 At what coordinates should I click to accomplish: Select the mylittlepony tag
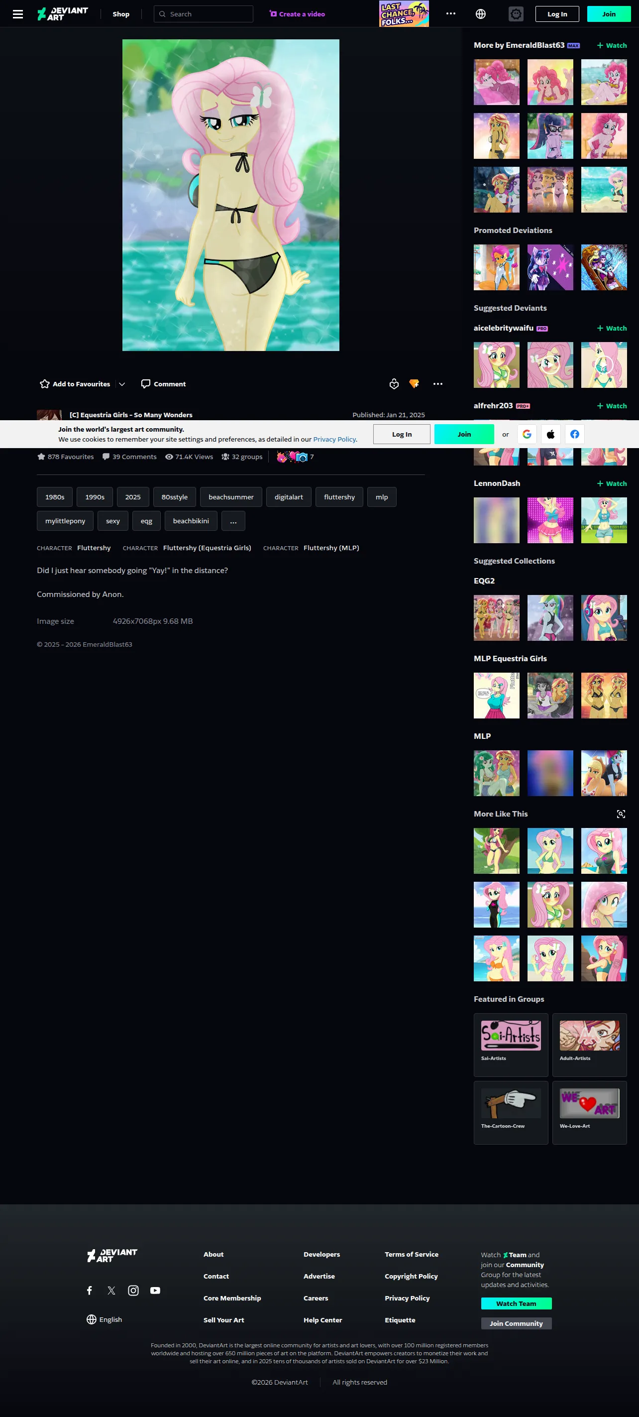coord(65,521)
